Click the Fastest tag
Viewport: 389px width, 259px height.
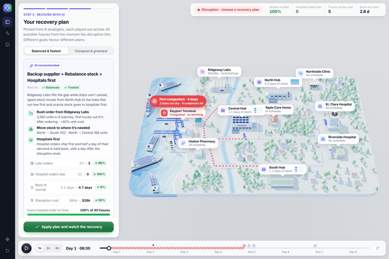[x=71, y=87]
